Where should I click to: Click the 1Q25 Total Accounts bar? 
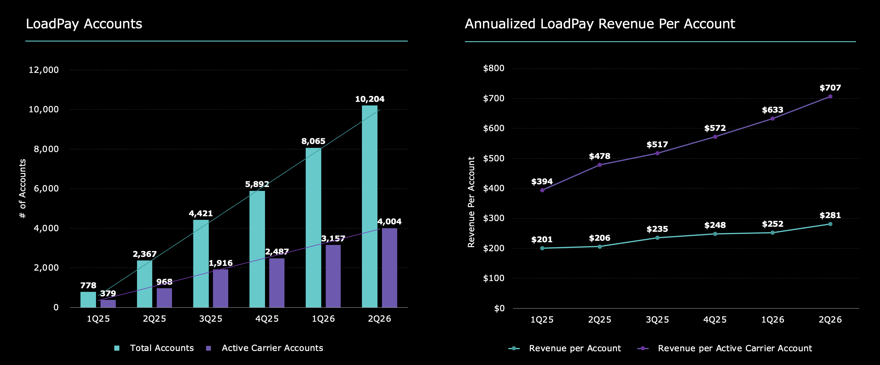click(88, 300)
